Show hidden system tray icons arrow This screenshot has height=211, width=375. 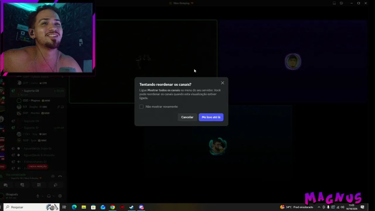(319, 207)
